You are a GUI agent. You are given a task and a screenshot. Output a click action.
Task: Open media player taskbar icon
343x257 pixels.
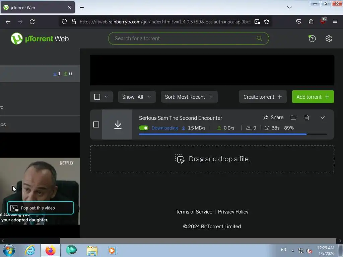tap(113, 250)
